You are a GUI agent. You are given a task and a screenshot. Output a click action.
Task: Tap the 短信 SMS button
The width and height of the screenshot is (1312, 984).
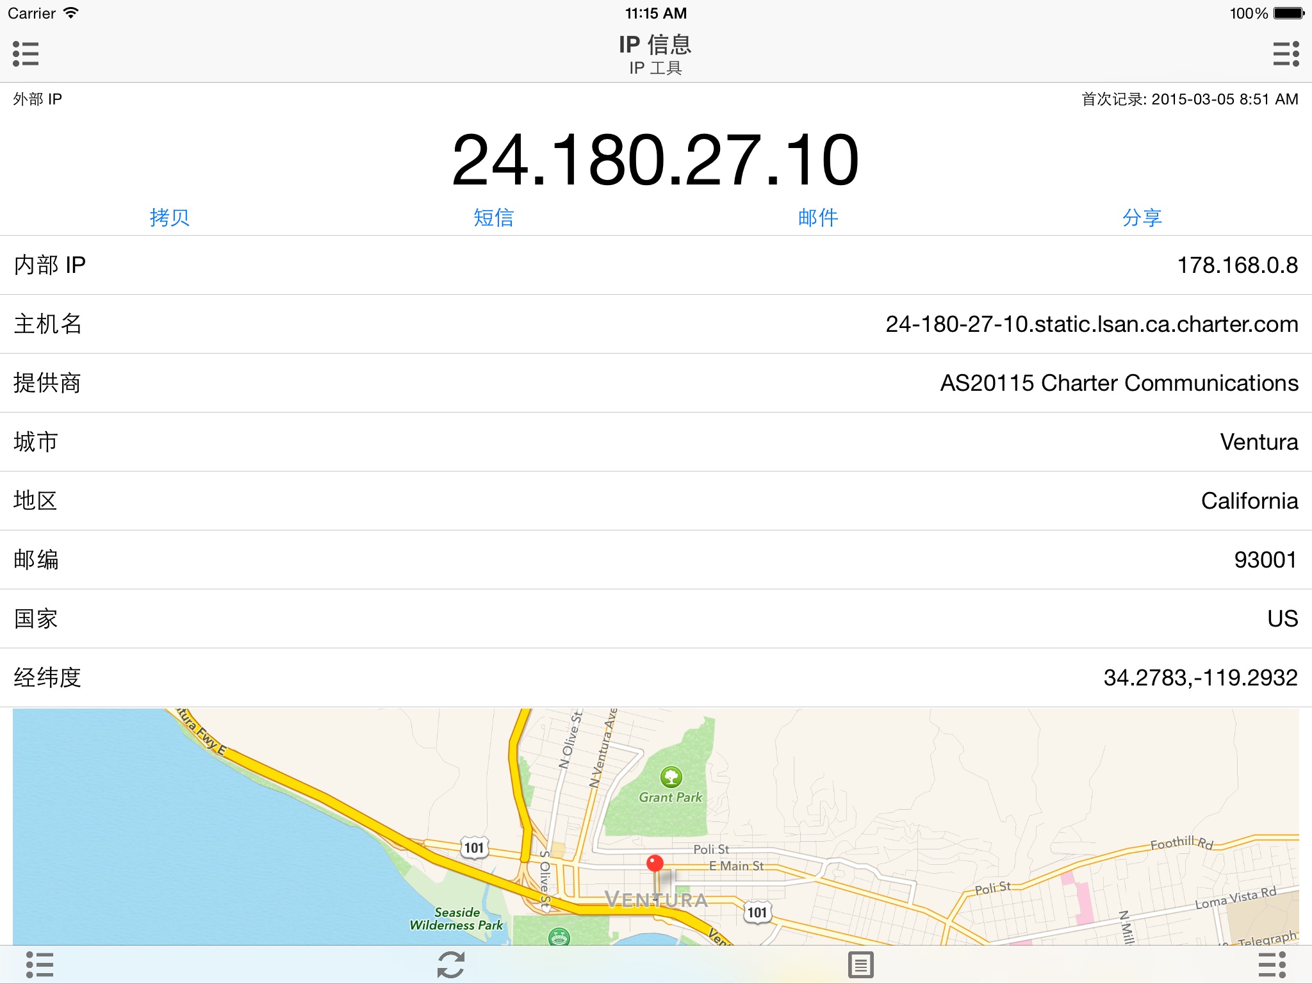[x=493, y=217]
